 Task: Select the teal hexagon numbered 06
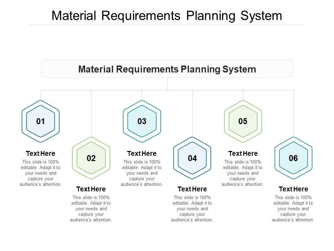pos(293,158)
